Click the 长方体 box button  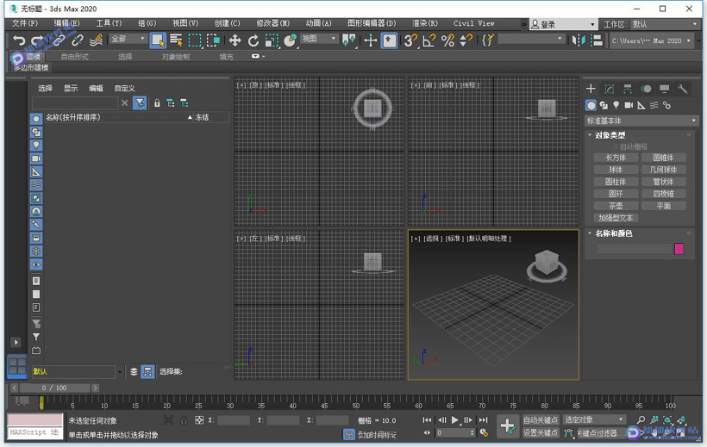click(616, 158)
